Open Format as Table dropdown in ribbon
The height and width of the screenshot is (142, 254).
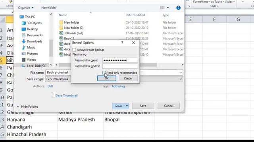coord(217,2)
